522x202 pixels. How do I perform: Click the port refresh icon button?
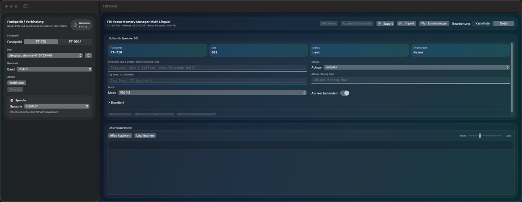pos(89,55)
